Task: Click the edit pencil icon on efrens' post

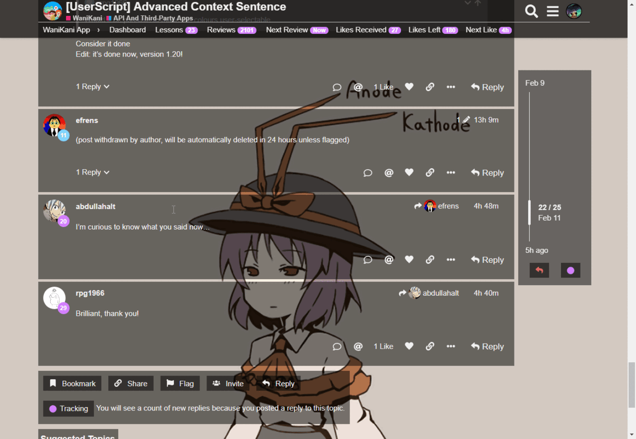Action: coord(466,120)
